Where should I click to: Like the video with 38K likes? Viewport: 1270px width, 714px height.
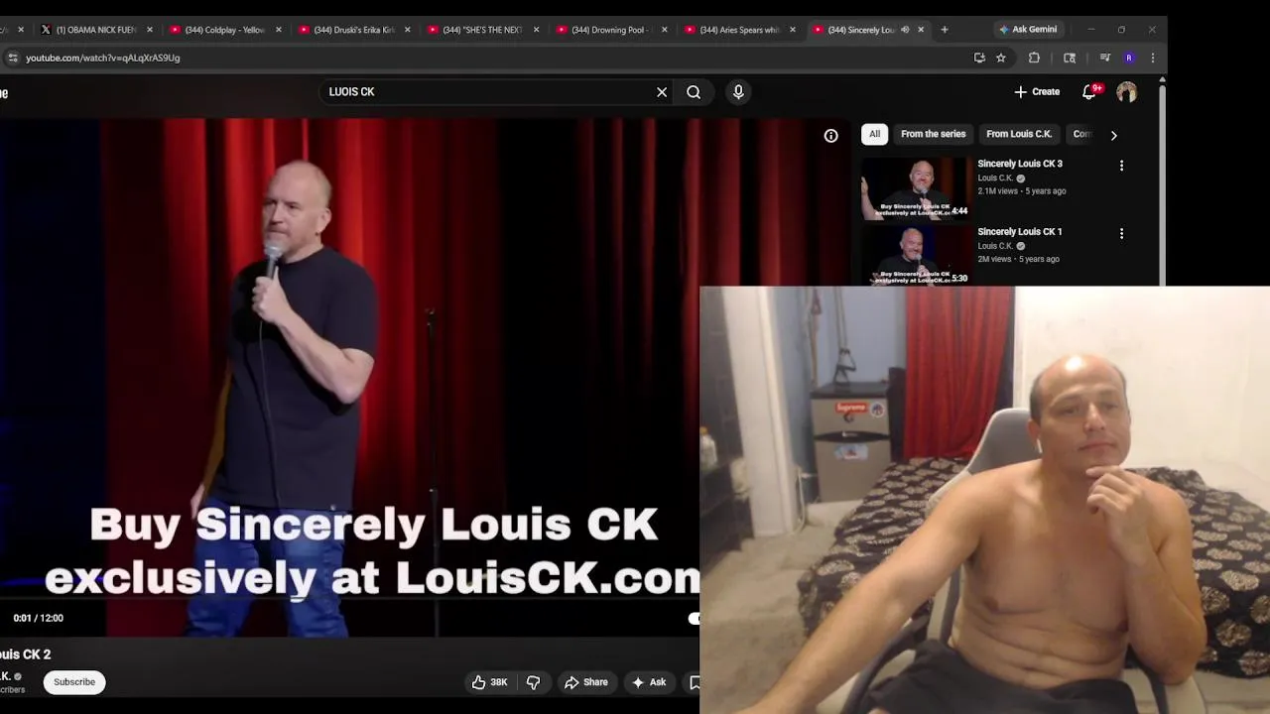click(492, 682)
